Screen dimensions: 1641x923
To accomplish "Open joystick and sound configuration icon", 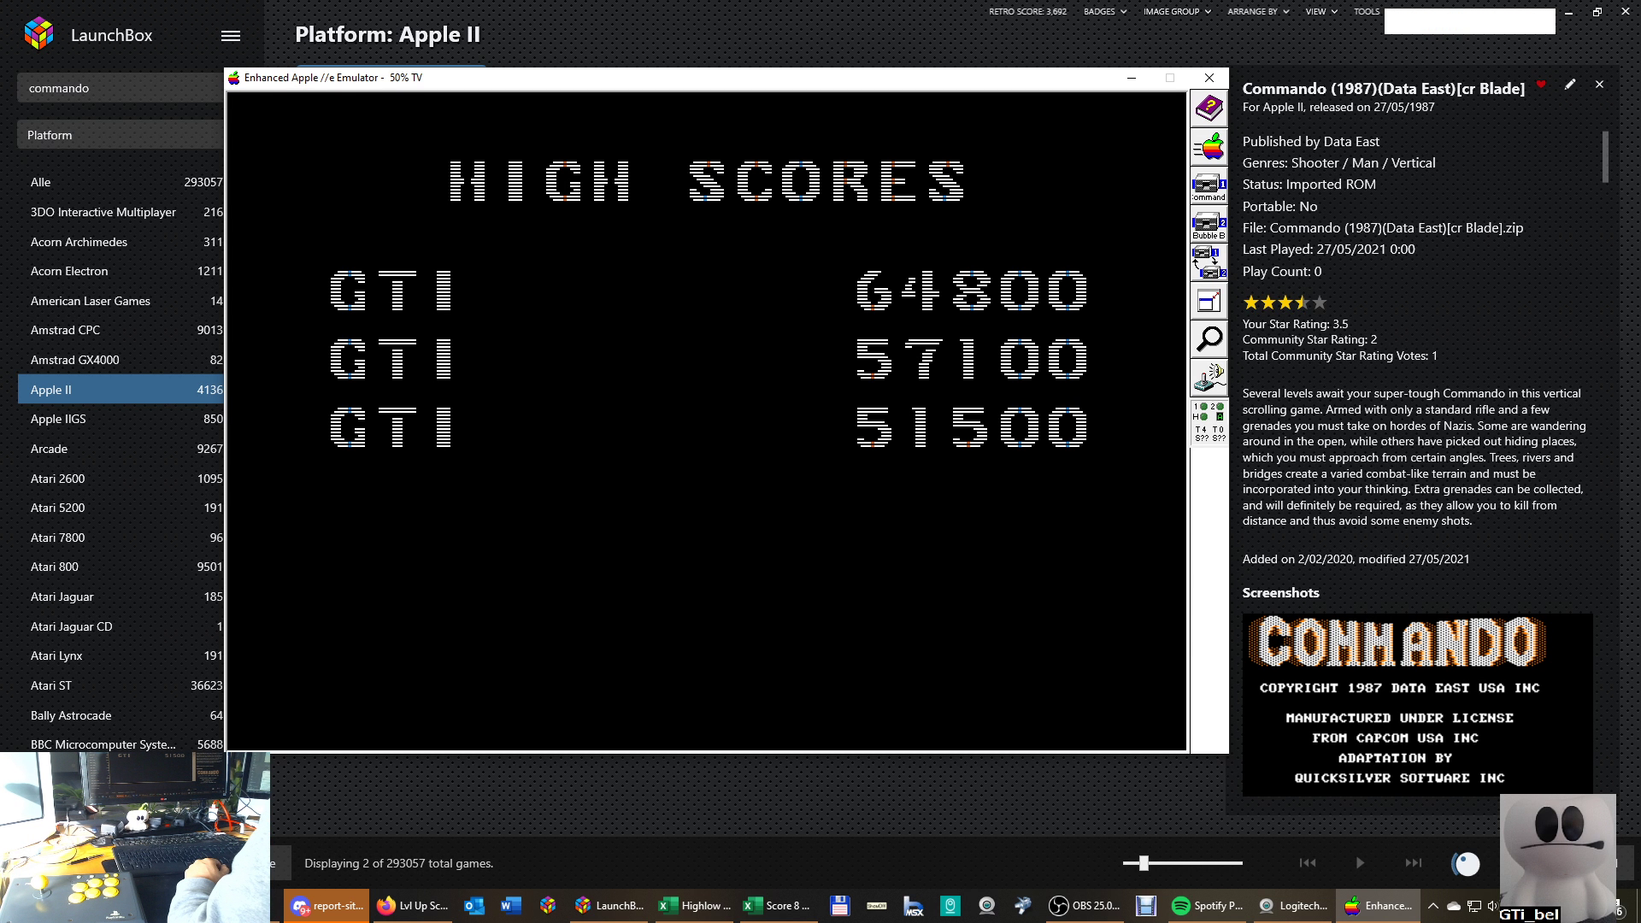I will [x=1209, y=377].
